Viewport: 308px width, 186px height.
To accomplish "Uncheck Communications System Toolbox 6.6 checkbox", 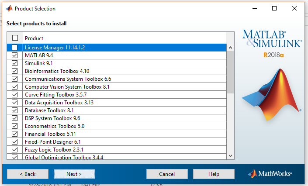I will pos(14,79).
